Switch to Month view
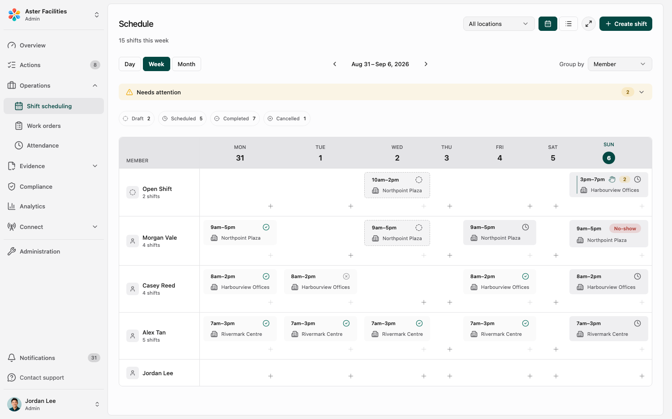 click(x=186, y=64)
